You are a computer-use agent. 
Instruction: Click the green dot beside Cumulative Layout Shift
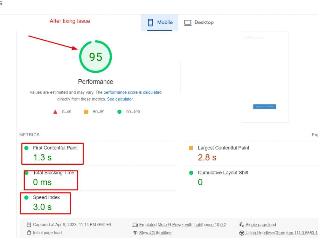(191, 173)
